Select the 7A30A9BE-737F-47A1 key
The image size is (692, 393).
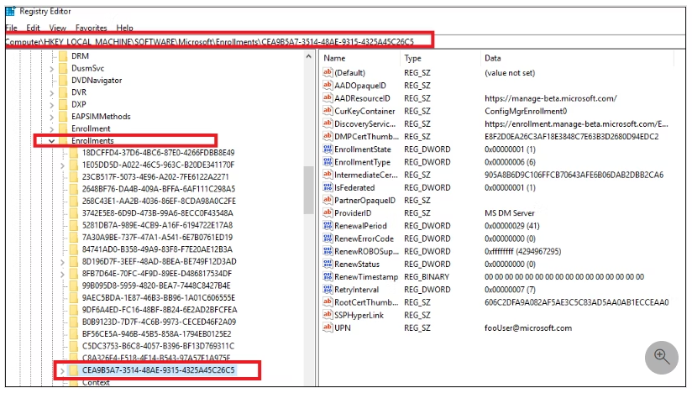click(x=157, y=238)
